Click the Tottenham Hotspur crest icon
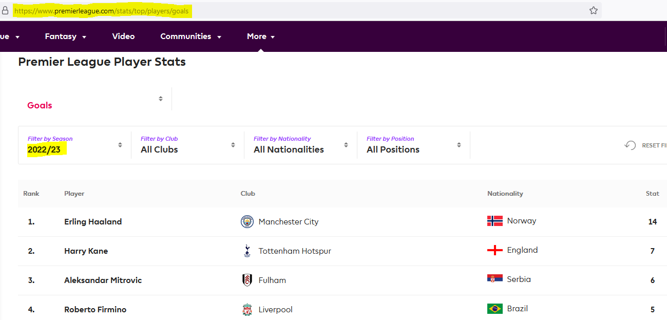 247,251
